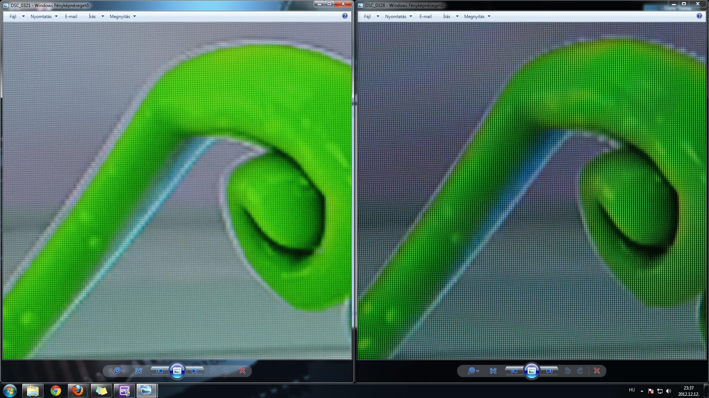Delete photo in DSC_0328 window
Image resolution: width=709 pixels, height=398 pixels.
pyautogui.click(x=597, y=371)
